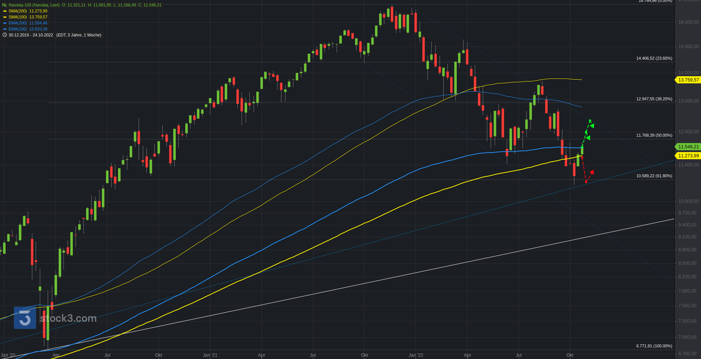Image resolution: width=701 pixels, height=359 pixels.
Task: Click the yellow 13.759,57 SMA price tag
Action: [688, 80]
